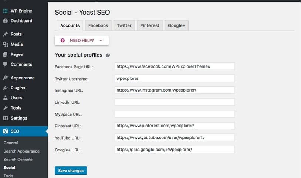This screenshot has width=301, height=178.
Task: Select the highlighted SEO menu item
Action: point(24,131)
